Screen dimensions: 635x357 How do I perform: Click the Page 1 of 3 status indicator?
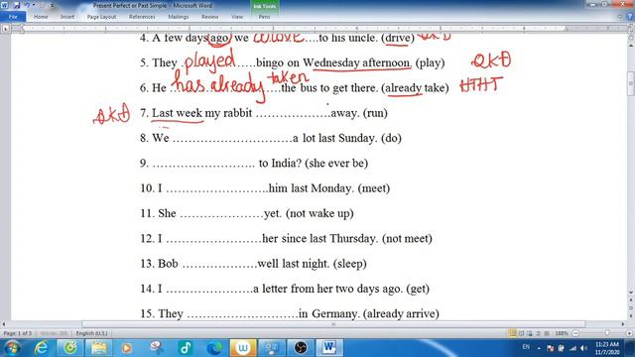click(x=18, y=333)
